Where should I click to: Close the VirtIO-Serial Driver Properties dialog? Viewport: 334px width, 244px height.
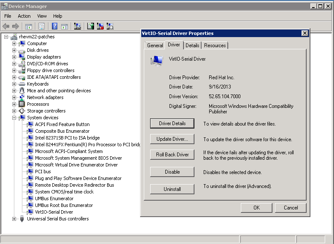(305, 33)
